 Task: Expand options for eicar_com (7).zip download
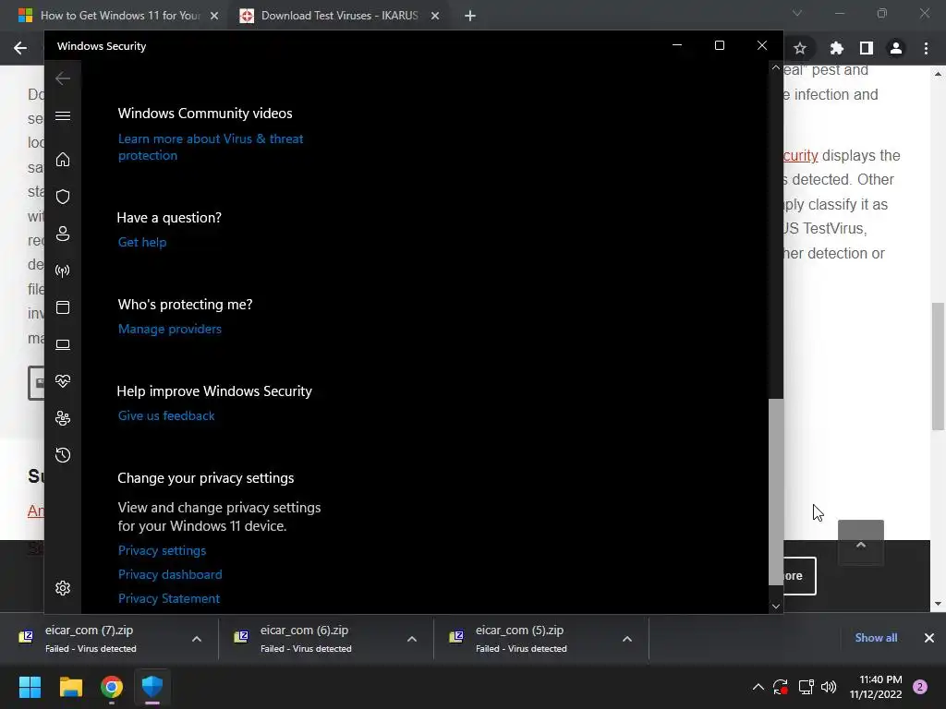[197, 639]
